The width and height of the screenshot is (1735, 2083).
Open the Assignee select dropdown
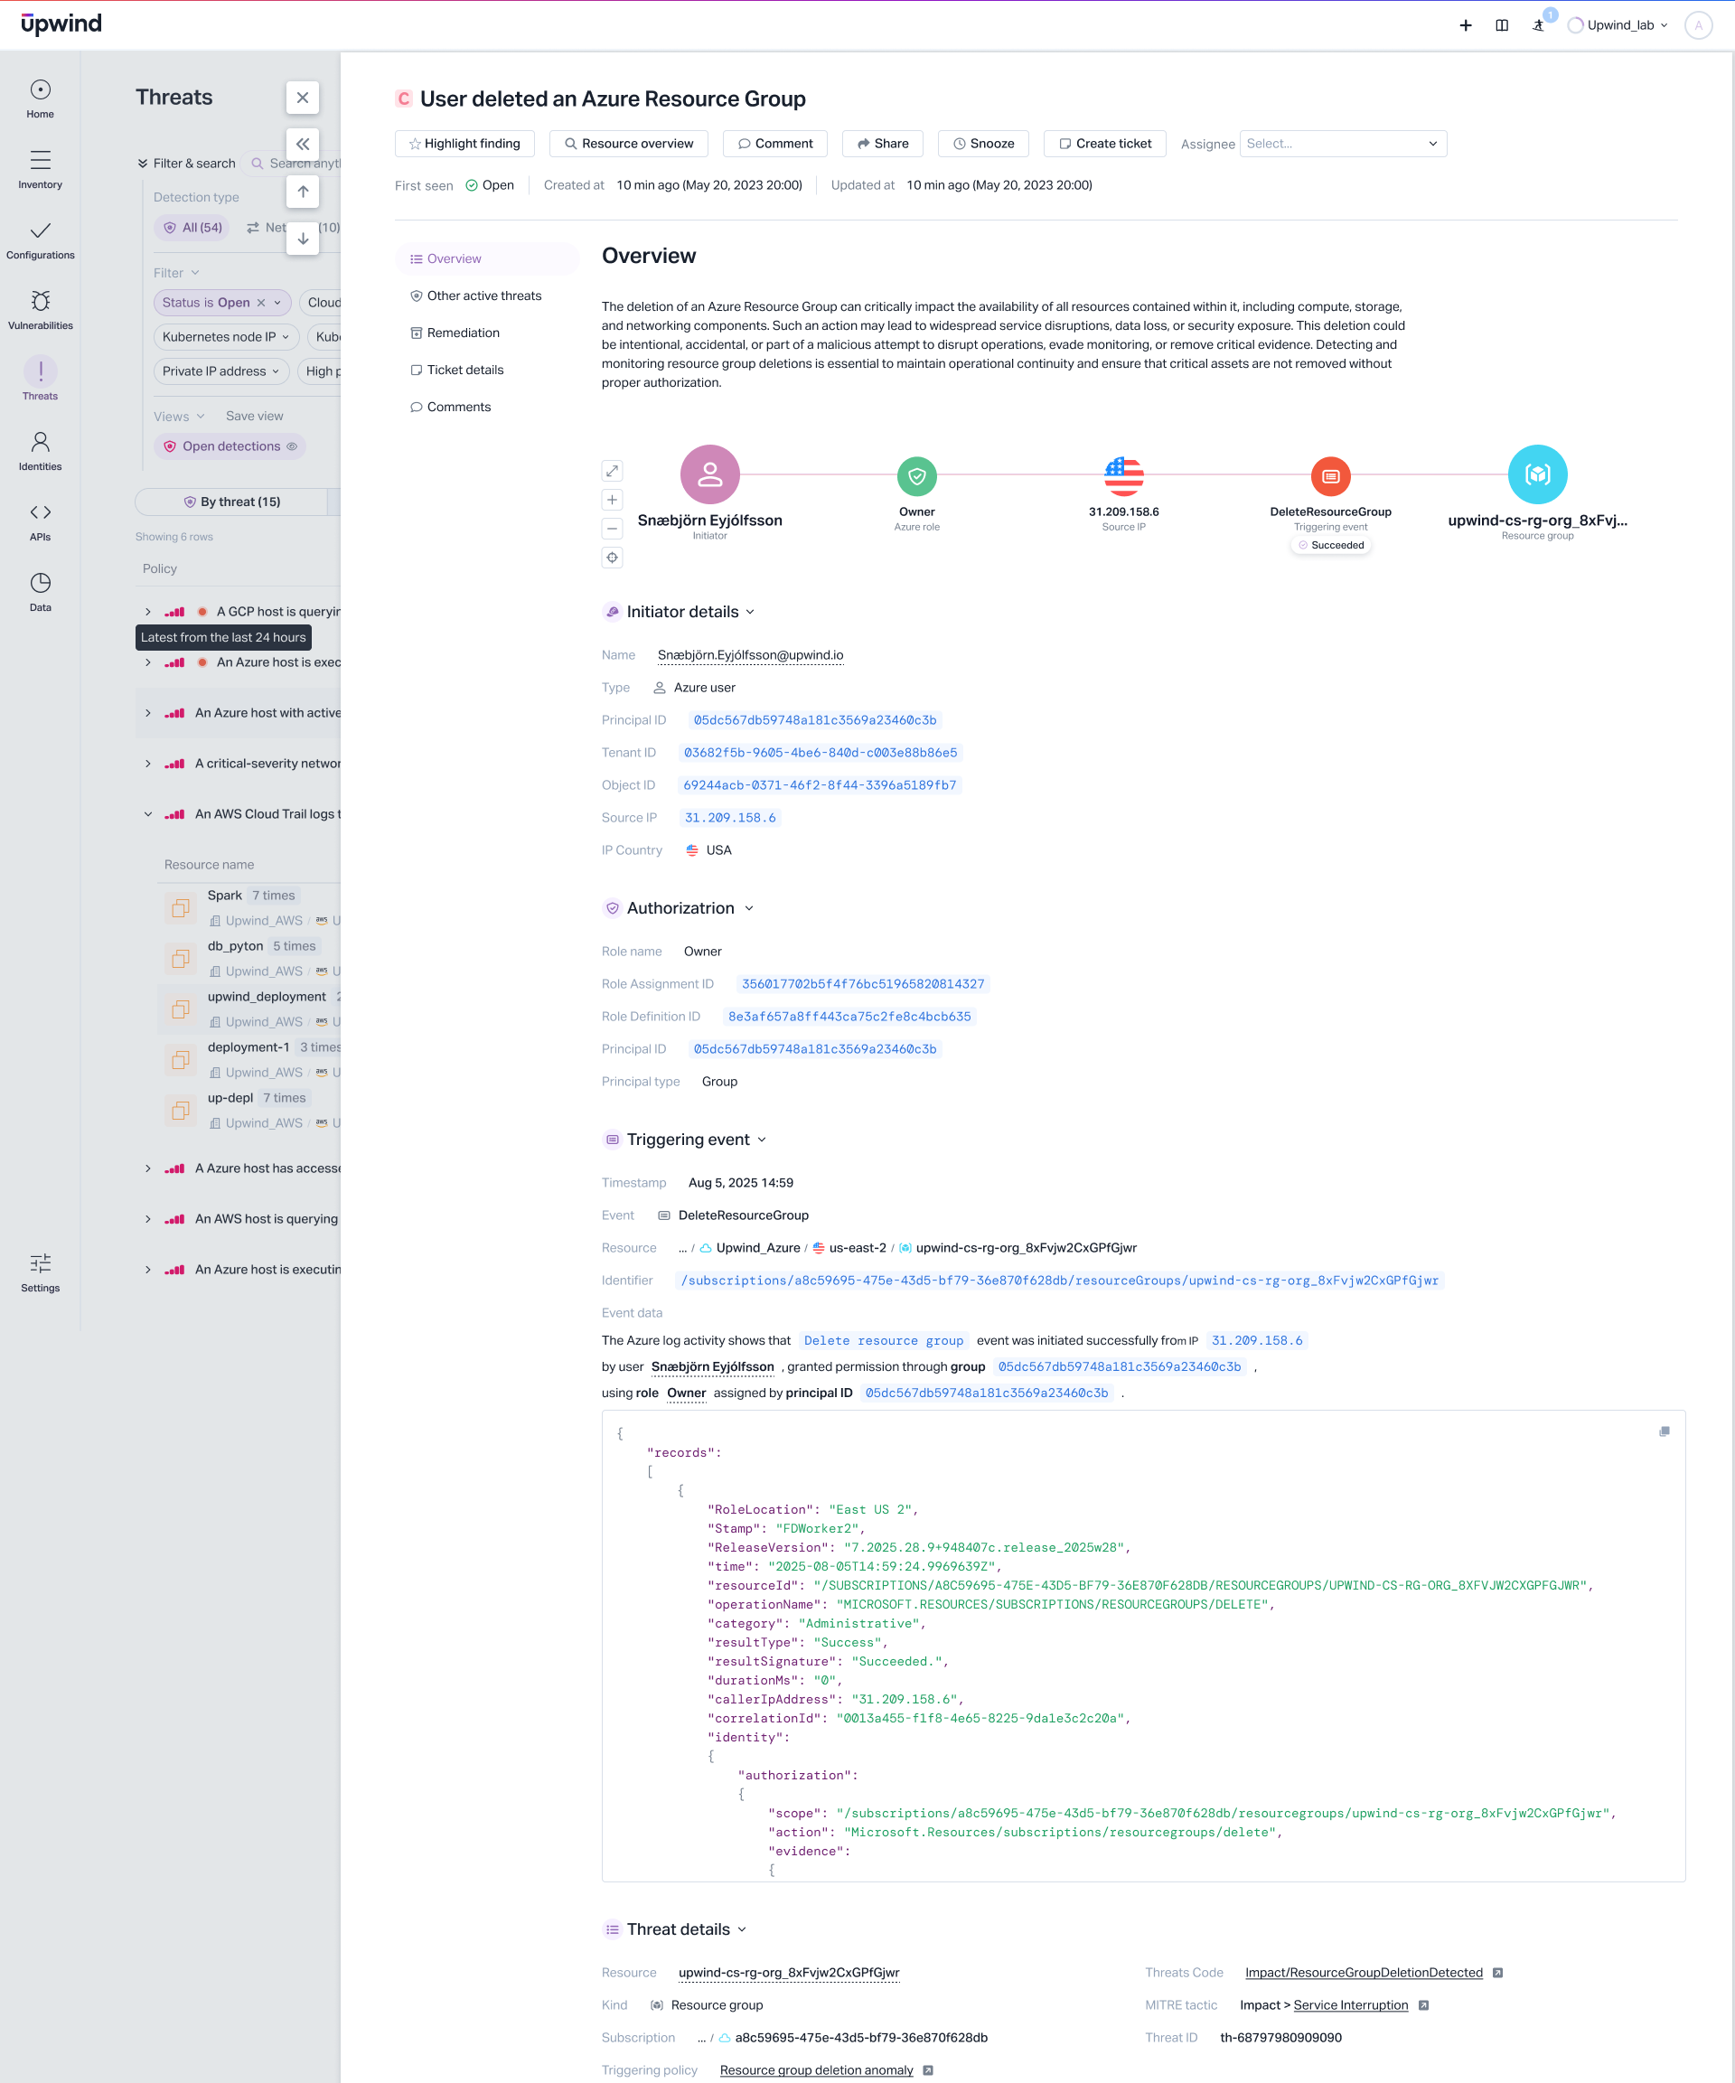(x=1342, y=144)
